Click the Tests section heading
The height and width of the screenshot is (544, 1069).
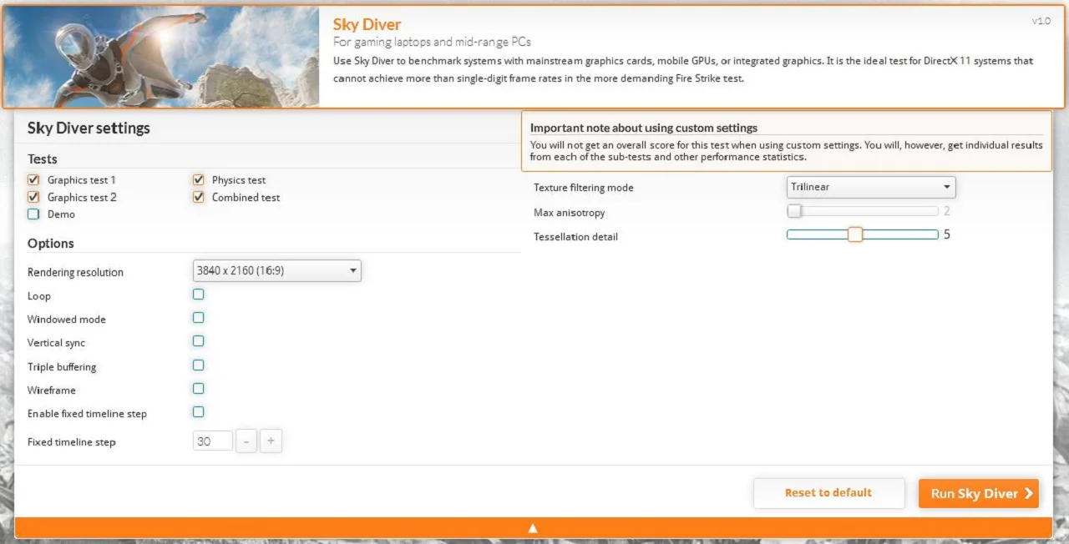(x=43, y=159)
